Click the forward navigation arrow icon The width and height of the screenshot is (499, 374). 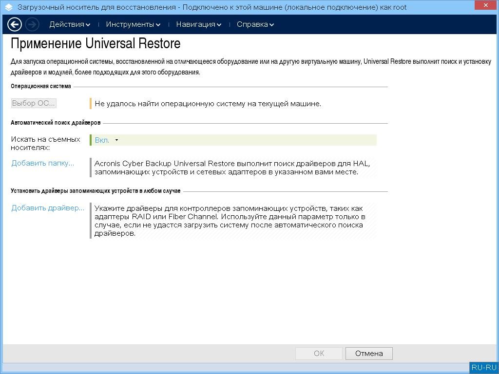click(x=32, y=24)
